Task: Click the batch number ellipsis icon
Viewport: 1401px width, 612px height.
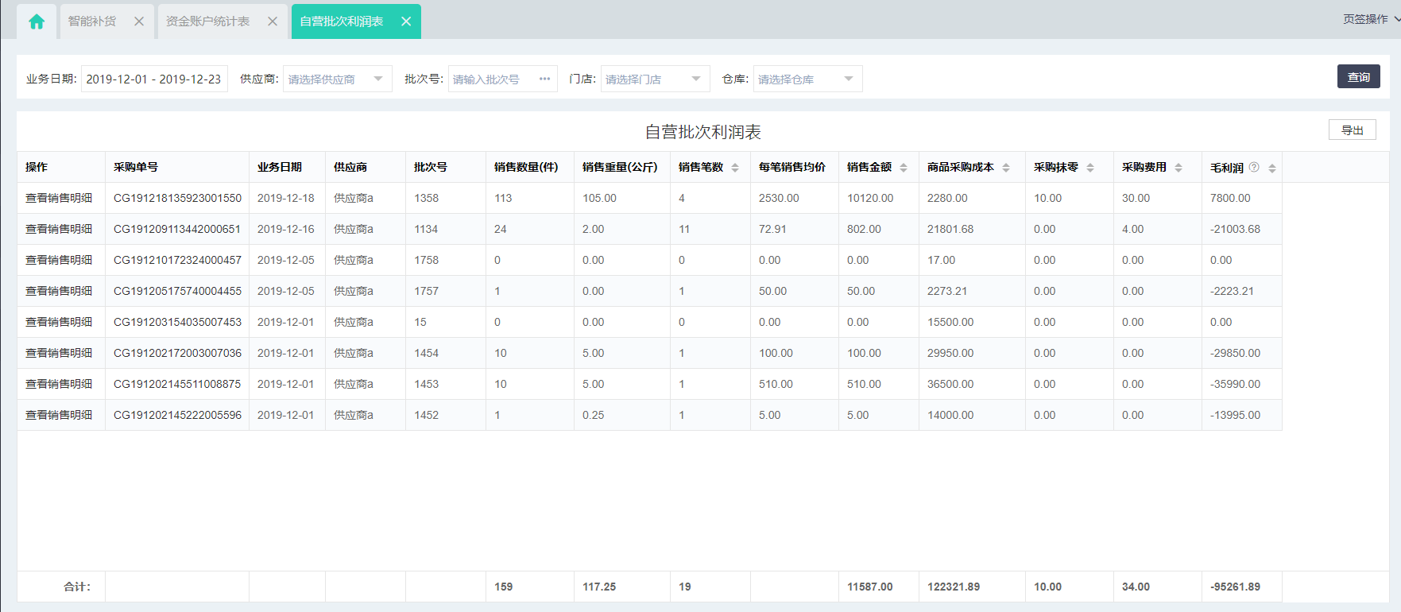Action: [x=544, y=79]
